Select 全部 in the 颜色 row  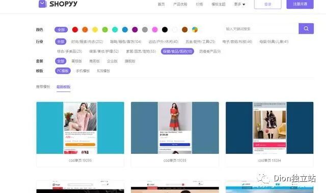coord(61,29)
